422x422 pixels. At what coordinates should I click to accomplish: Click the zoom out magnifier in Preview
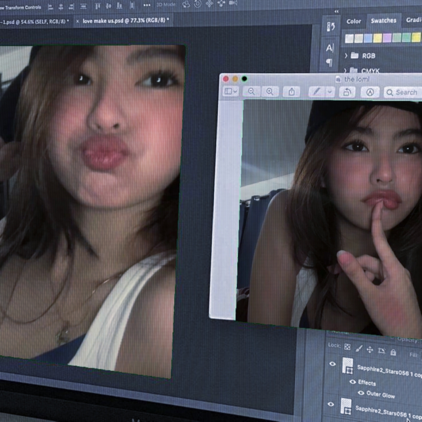pos(251,91)
